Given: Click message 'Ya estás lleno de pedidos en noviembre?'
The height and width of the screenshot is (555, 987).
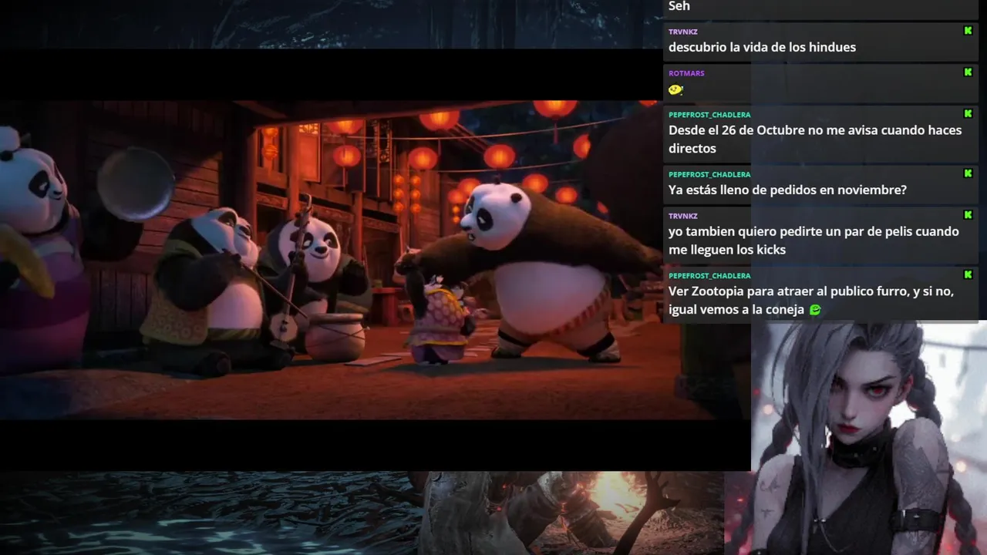Looking at the screenshot, I should (787, 190).
